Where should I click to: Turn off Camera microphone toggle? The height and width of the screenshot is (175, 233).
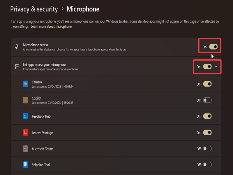click(207, 84)
